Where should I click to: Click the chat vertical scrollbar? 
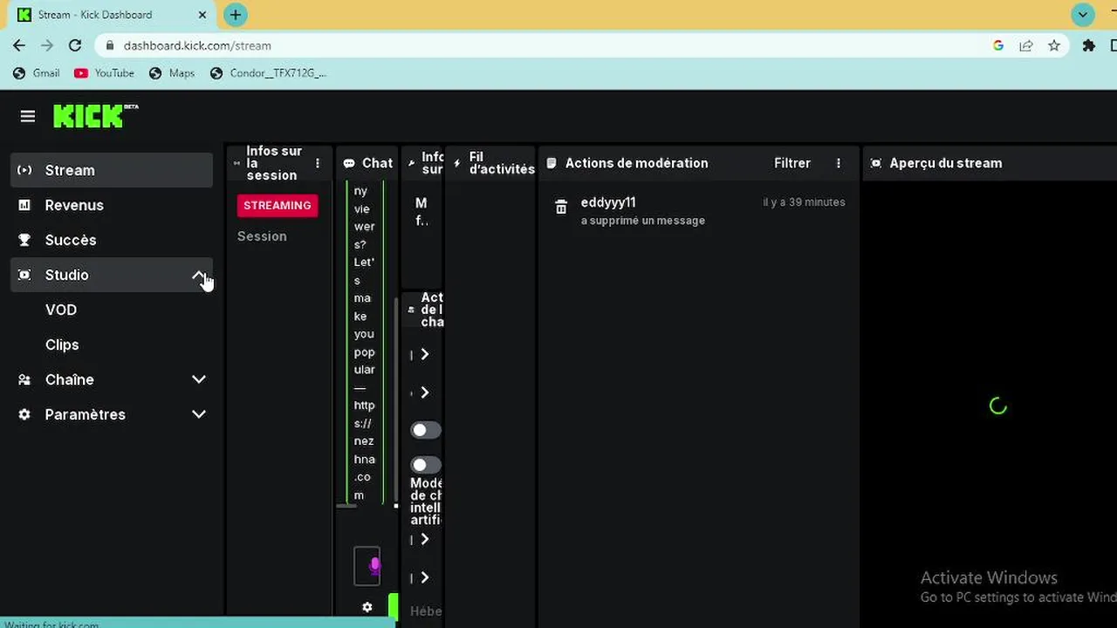coord(397,401)
